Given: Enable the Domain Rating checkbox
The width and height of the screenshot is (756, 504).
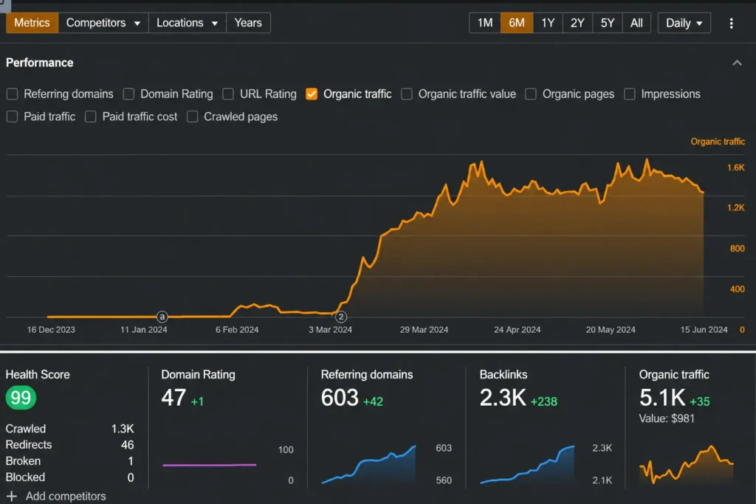Looking at the screenshot, I should point(128,94).
